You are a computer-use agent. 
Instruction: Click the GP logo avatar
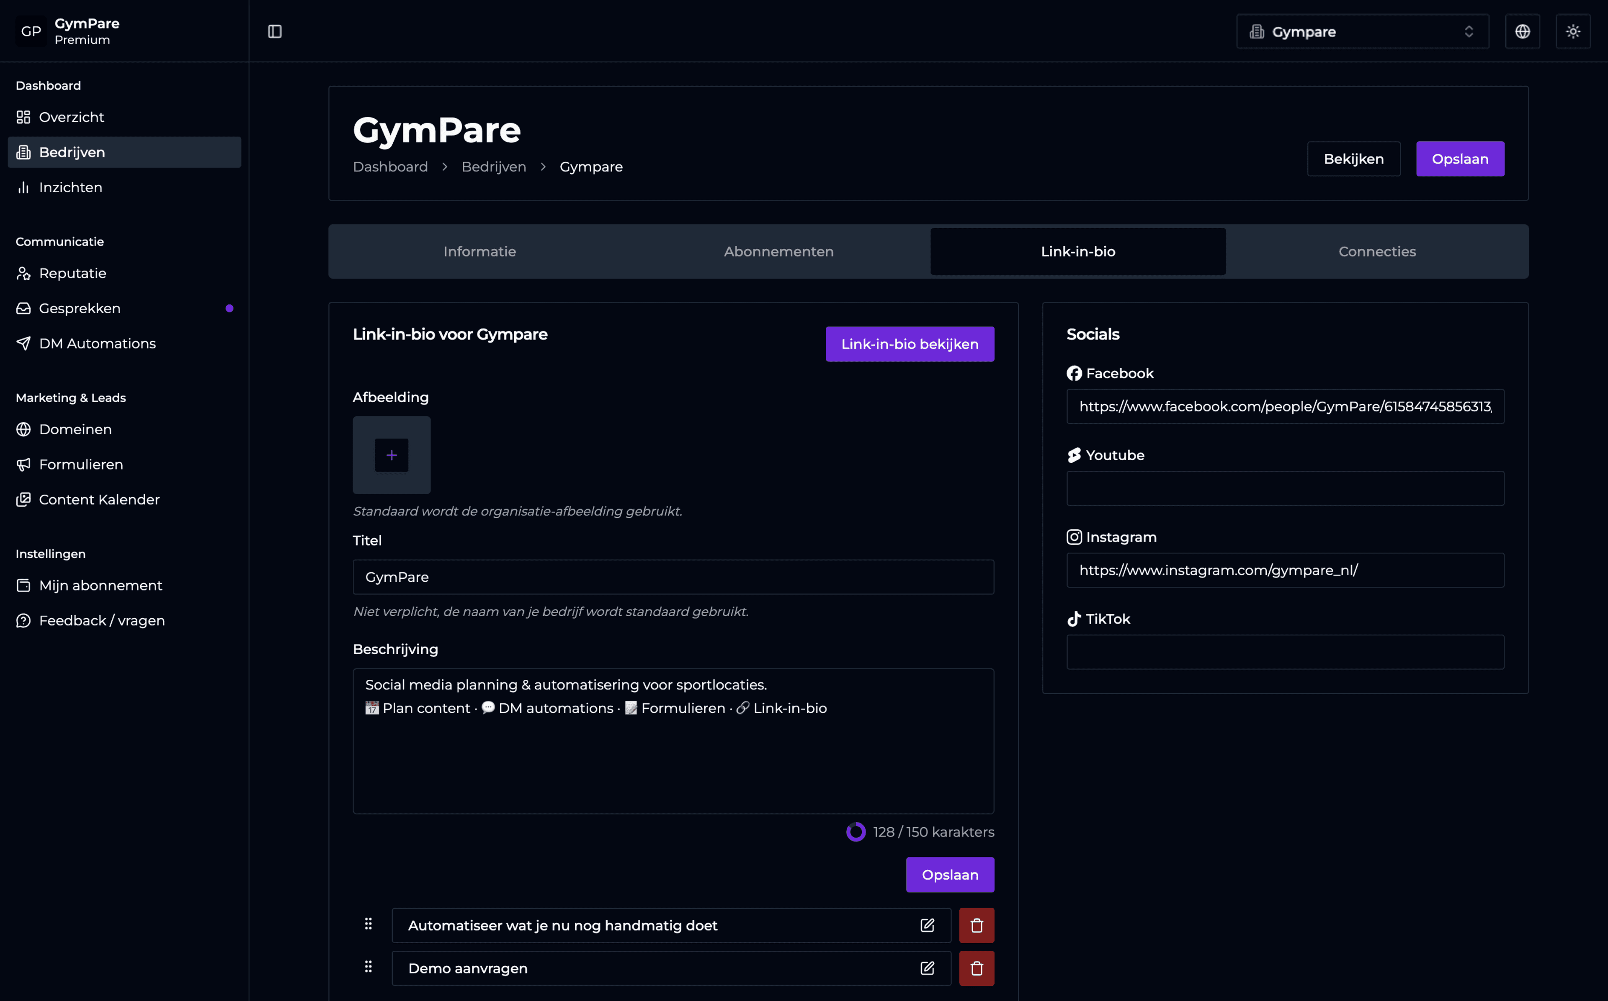pos(31,31)
